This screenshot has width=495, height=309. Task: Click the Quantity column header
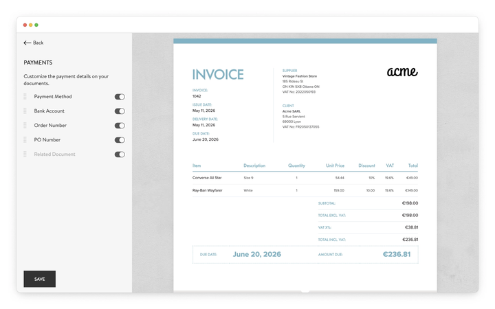point(296,165)
